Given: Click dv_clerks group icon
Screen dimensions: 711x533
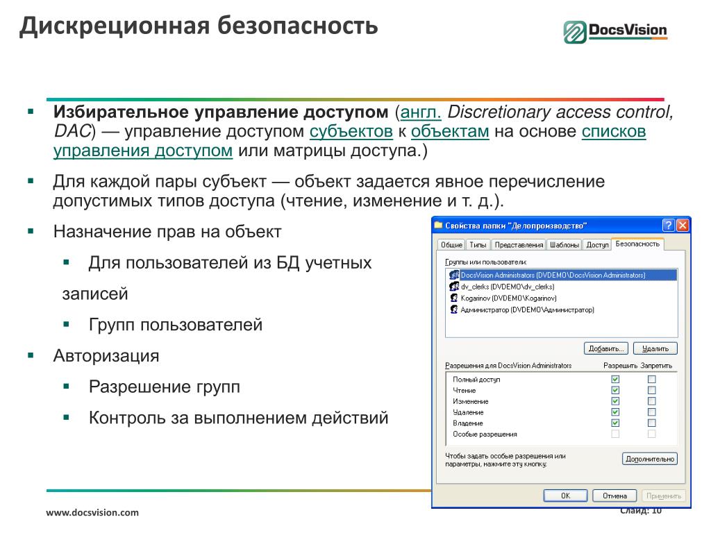Looking at the screenshot, I should pos(454,287).
